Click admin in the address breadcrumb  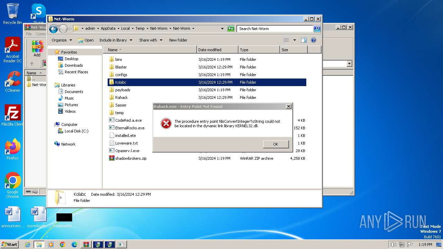(90, 29)
